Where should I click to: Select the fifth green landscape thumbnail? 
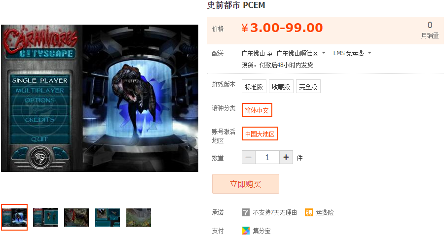139,217
